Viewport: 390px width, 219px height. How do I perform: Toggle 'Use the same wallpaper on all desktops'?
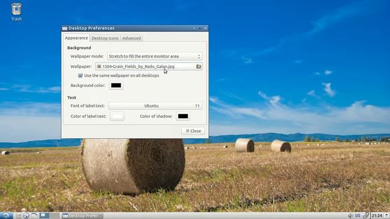80,75
